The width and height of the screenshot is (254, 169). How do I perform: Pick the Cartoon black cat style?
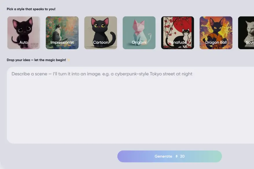pyautogui.click(x=101, y=33)
